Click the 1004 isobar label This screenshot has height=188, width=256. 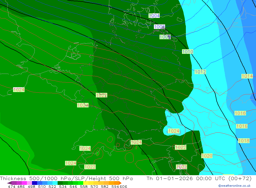(154, 16)
